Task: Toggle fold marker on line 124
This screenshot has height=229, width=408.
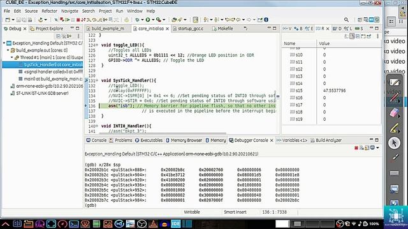Action: click(97, 45)
